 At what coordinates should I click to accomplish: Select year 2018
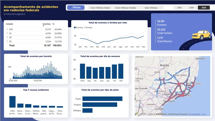tap(179, 8)
